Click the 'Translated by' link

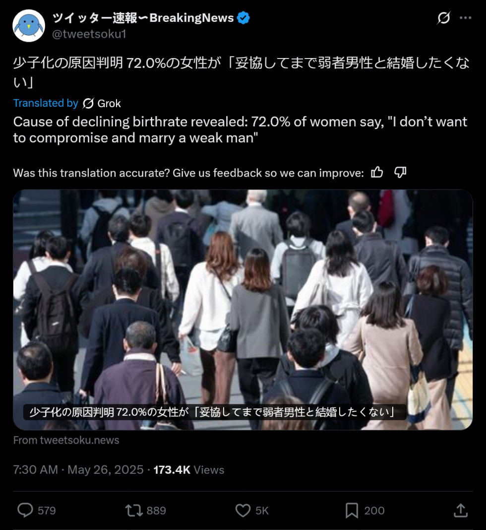[46, 103]
